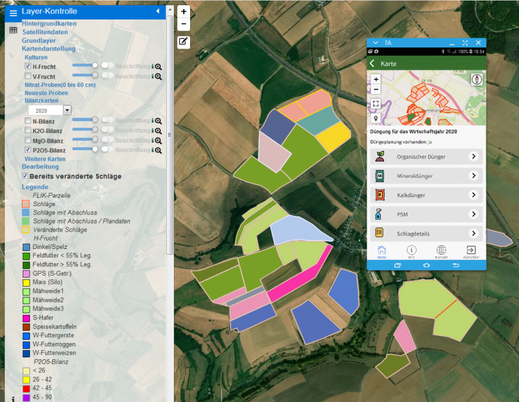
Task: Uncheck Bereits veränderte Schläge
Action: 25,176
